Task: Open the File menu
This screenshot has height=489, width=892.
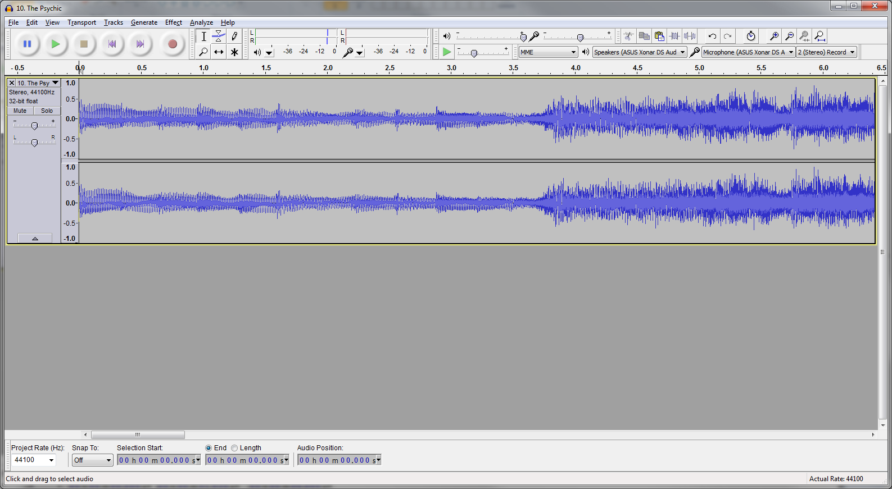Action: pos(13,22)
